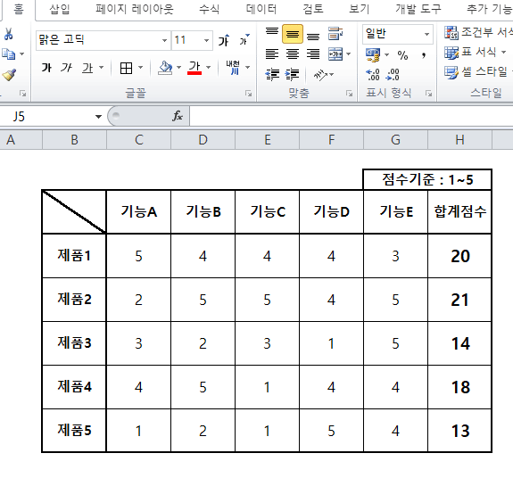Screen dimensions: 513x478
Task: Apply the fill color paint bucket
Action: (165, 68)
